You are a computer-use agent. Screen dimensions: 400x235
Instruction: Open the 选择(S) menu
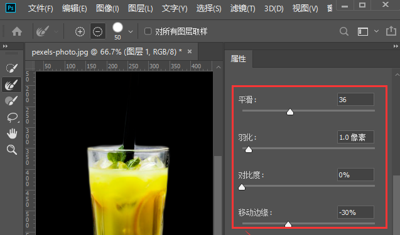(x=208, y=9)
